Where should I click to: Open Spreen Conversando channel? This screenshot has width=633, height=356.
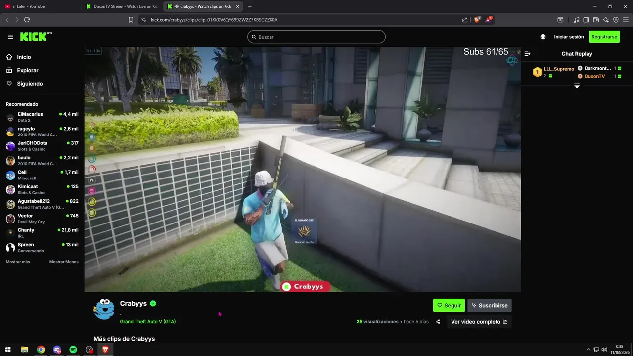click(x=42, y=247)
